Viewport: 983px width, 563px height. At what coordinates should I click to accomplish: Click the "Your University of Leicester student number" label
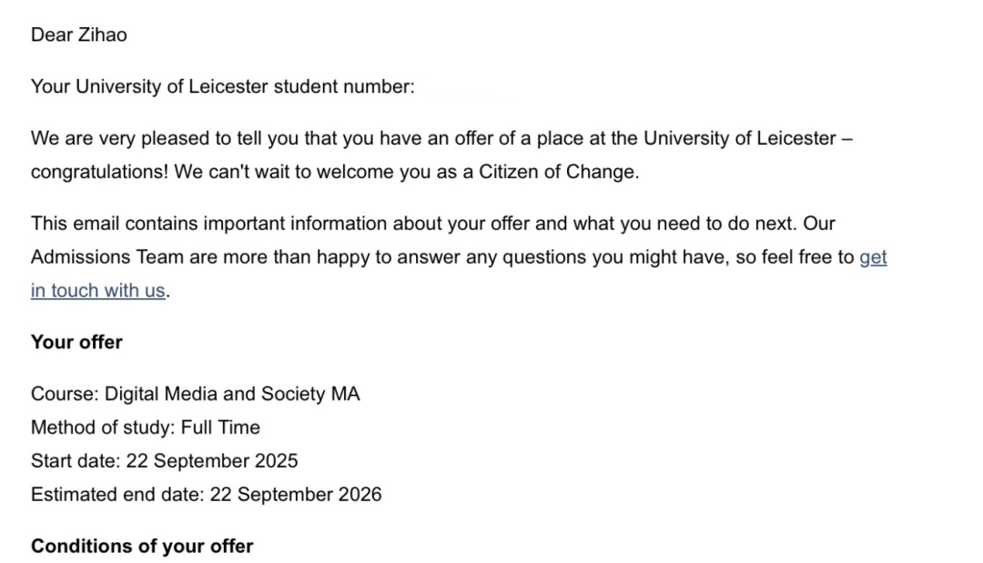(x=222, y=87)
